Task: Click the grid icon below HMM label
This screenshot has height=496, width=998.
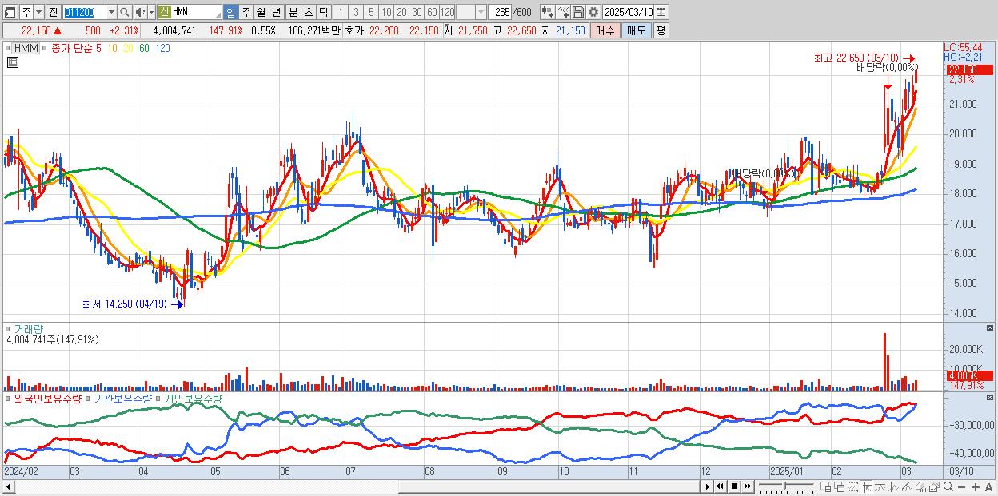Action: pos(13,61)
